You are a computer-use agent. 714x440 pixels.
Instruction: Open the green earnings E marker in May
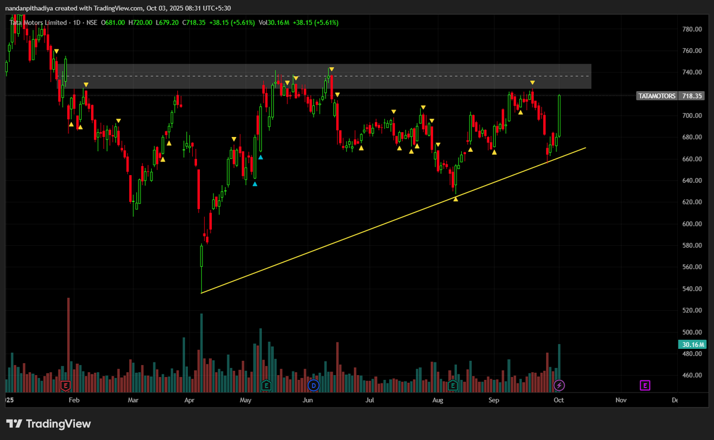point(266,386)
